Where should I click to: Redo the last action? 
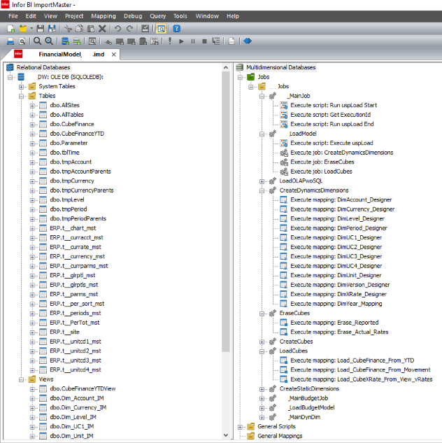point(129,29)
